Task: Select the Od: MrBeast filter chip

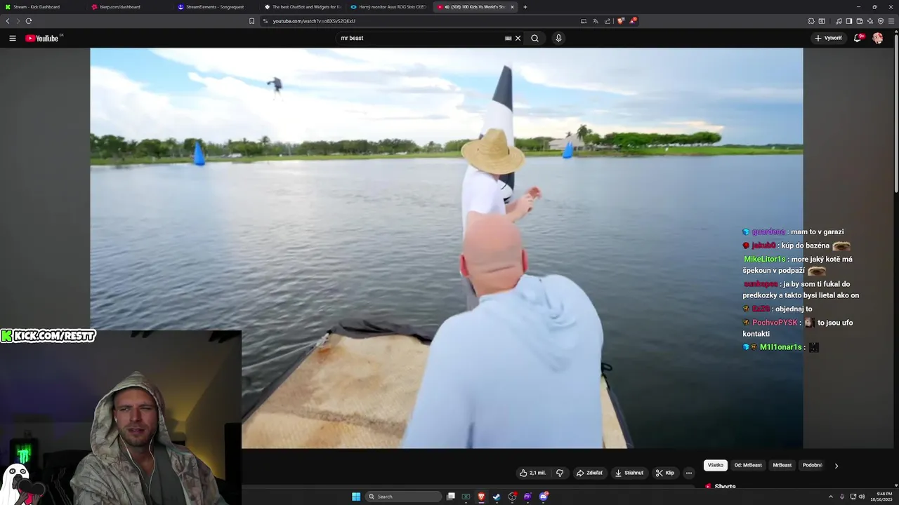Action: tap(748, 465)
